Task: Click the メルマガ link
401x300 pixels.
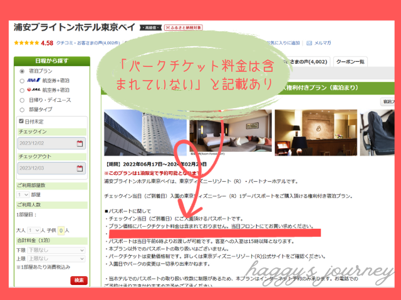Action: (x=322, y=43)
